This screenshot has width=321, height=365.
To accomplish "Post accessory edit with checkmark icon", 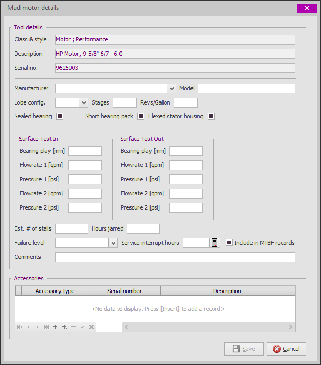I will pos(82,327).
